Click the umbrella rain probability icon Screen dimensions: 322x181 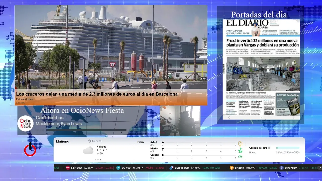[98, 154]
